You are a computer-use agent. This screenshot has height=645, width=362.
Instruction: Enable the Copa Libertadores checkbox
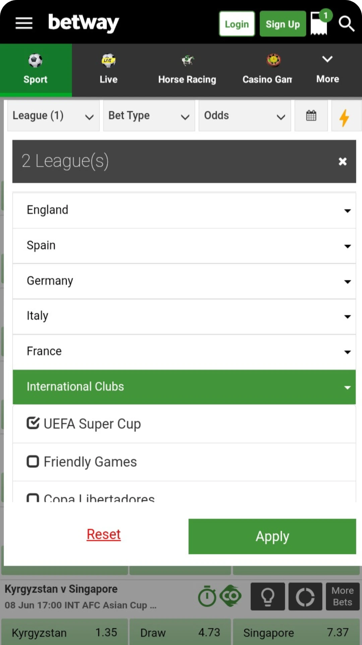click(x=33, y=499)
